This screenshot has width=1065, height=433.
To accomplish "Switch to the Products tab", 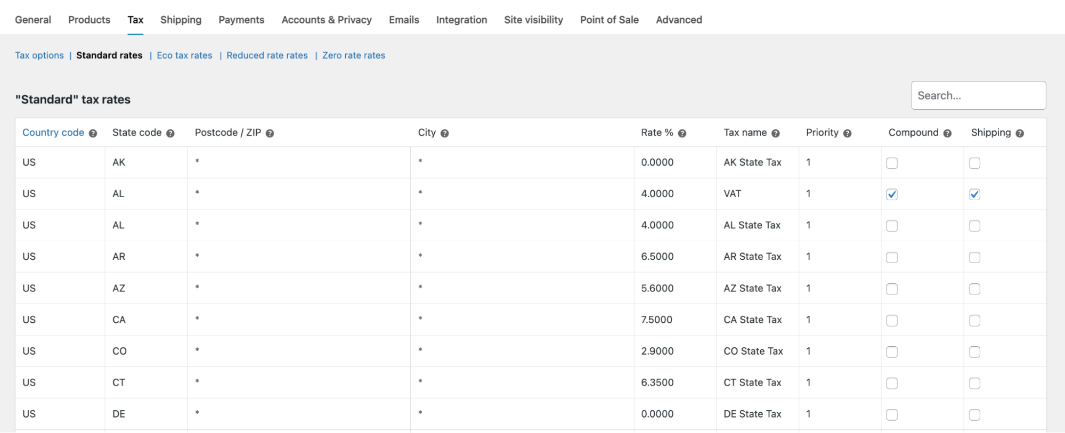I will coord(89,20).
